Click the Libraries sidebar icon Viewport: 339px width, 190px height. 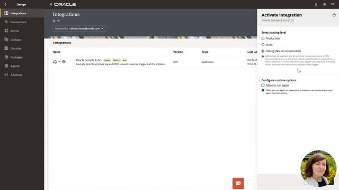(6, 48)
